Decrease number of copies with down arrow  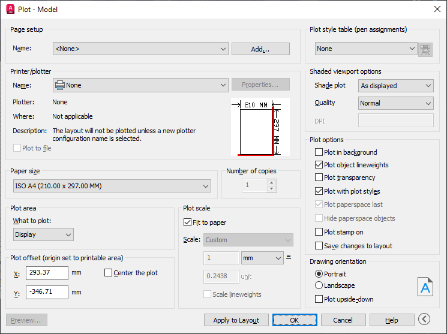click(x=272, y=188)
